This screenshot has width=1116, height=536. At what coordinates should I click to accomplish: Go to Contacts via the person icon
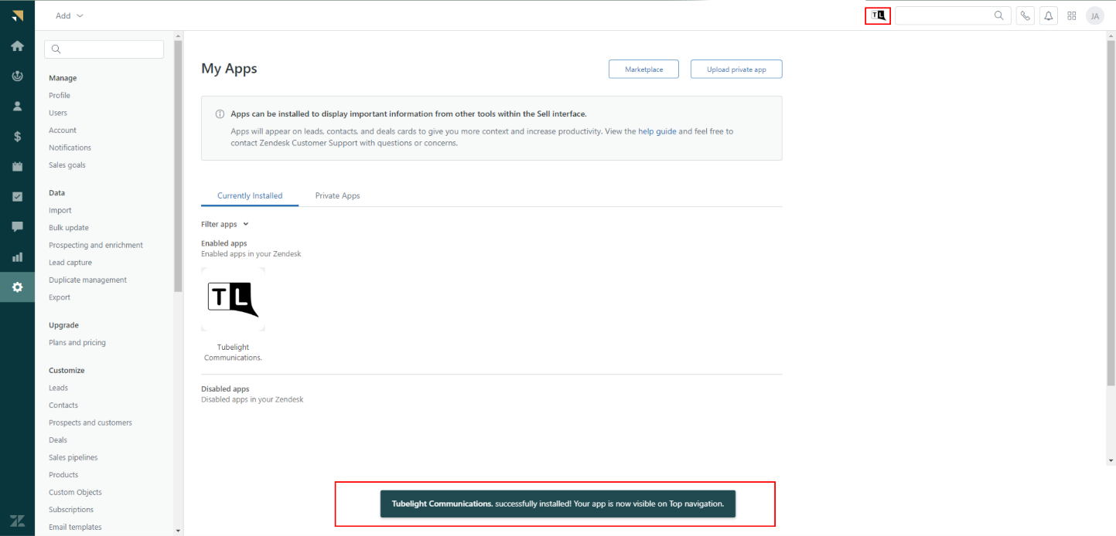pos(17,107)
